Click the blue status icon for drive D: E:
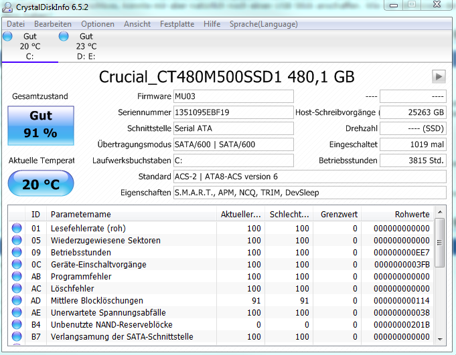Image resolution: width=456 pixels, height=355 pixels. pyautogui.click(x=64, y=36)
